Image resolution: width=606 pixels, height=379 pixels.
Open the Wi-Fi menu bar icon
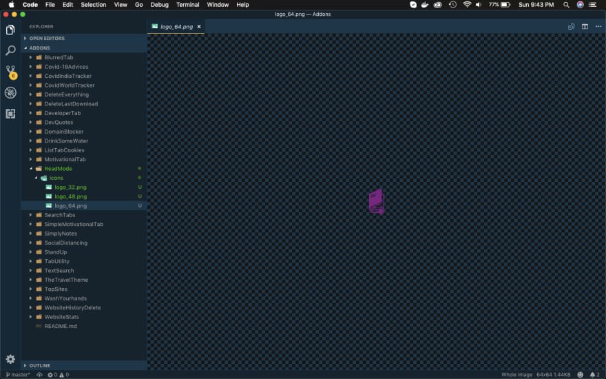tap(467, 5)
